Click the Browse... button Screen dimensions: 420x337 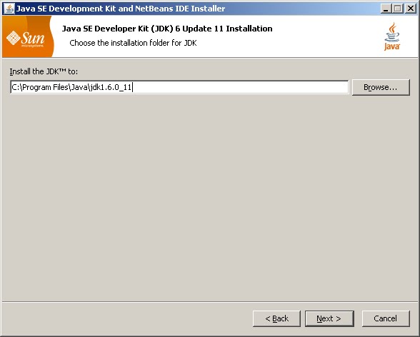click(x=381, y=87)
